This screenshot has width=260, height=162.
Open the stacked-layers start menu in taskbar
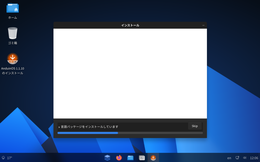107,158
